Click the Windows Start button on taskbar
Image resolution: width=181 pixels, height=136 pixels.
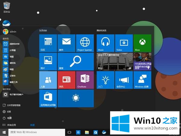click(x=4, y=132)
